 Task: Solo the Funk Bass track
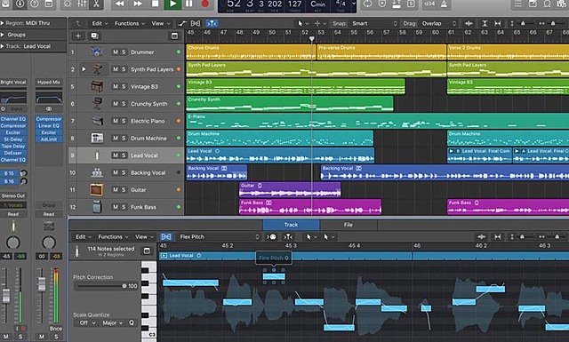click(x=124, y=207)
